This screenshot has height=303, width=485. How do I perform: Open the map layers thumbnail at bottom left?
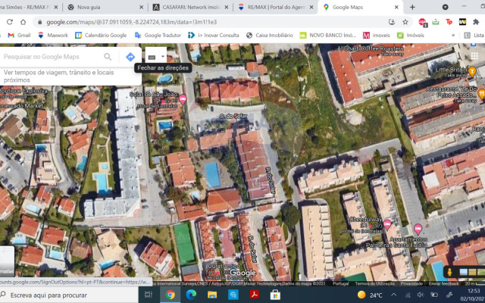(x=7, y=261)
